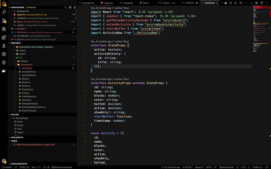271x169 pixels.
Task: Open the Test beaker view
Action: tap(4, 46)
